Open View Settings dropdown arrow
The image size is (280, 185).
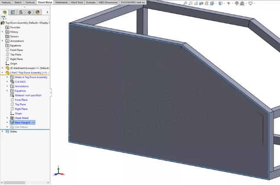(254, 3)
